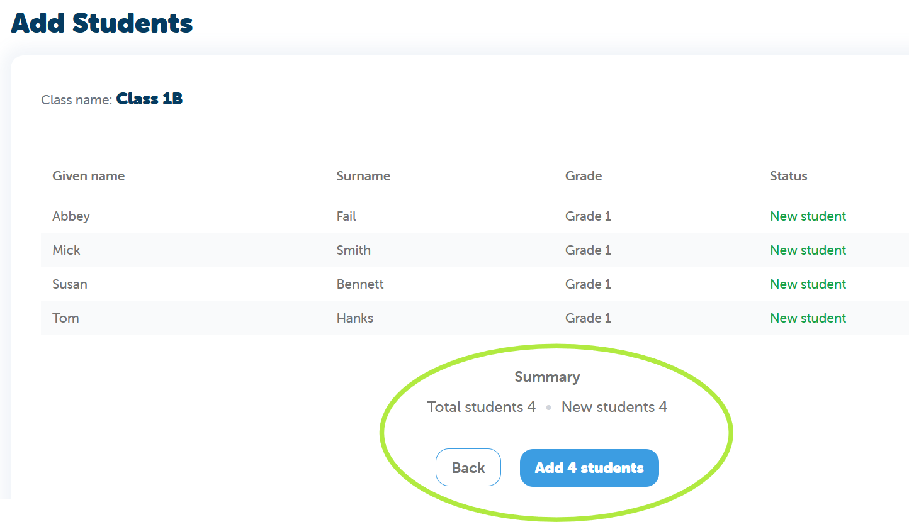The image size is (909, 522).
Task: Select the given name Mick
Action: click(x=66, y=250)
